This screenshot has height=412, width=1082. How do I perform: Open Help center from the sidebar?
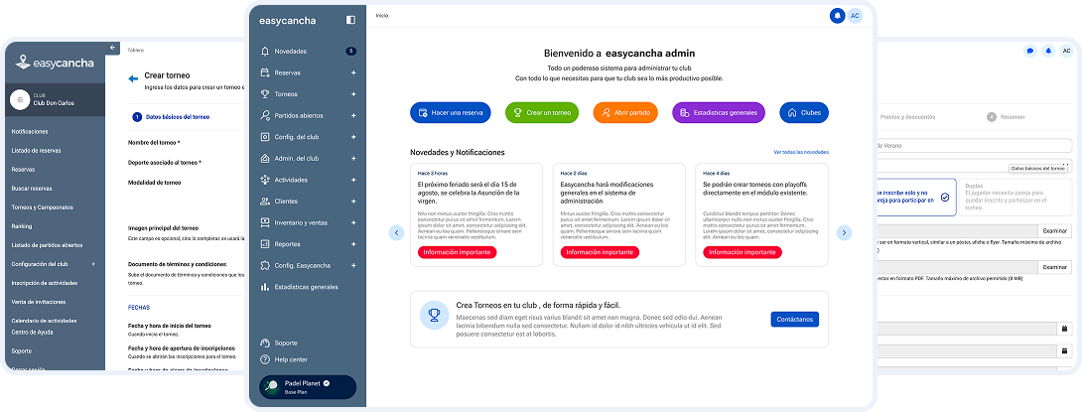(290, 359)
